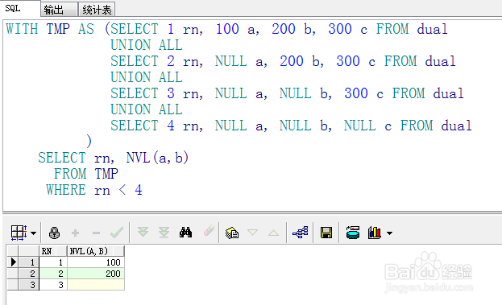Click the floppy disk save icon
This screenshot has height=305, width=502.
(x=326, y=233)
